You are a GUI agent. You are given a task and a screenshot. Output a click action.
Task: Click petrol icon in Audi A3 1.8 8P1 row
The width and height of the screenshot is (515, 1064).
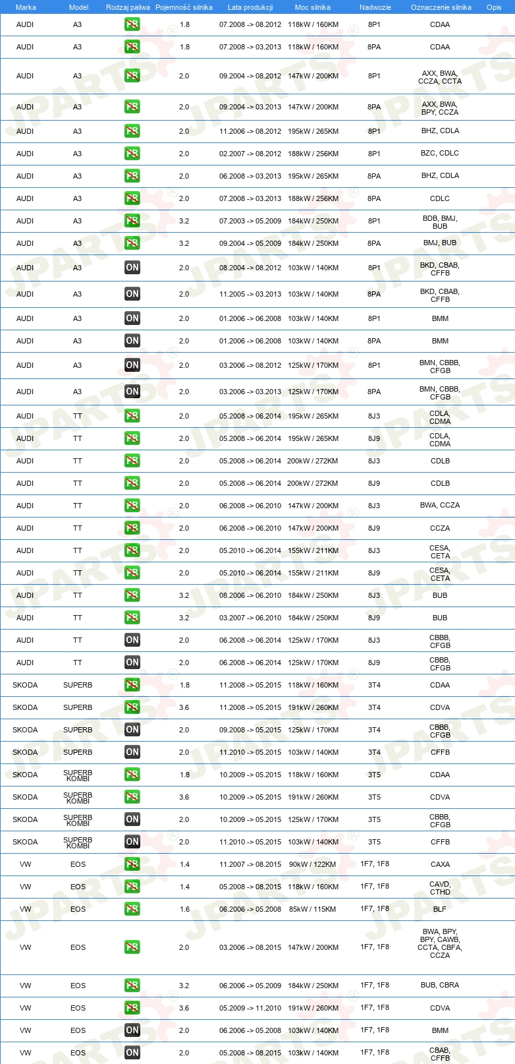coord(132,24)
